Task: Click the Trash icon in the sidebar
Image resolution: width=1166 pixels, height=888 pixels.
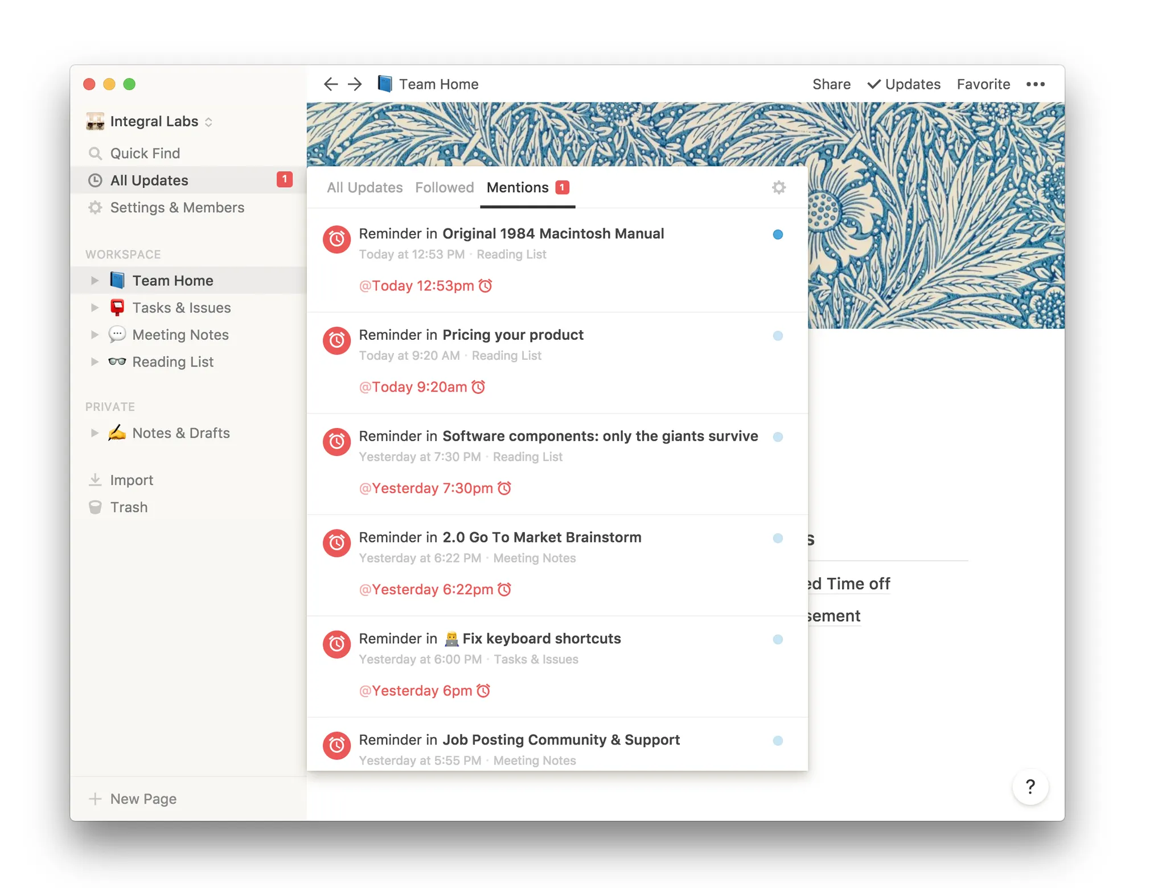Action: coord(95,507)
